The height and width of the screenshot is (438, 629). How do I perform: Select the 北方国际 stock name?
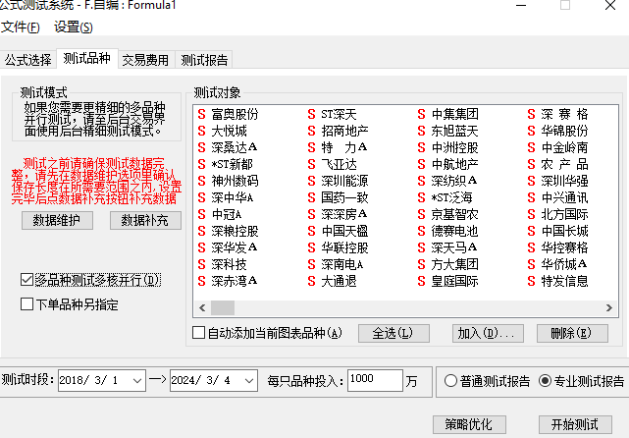click(564, 214)
